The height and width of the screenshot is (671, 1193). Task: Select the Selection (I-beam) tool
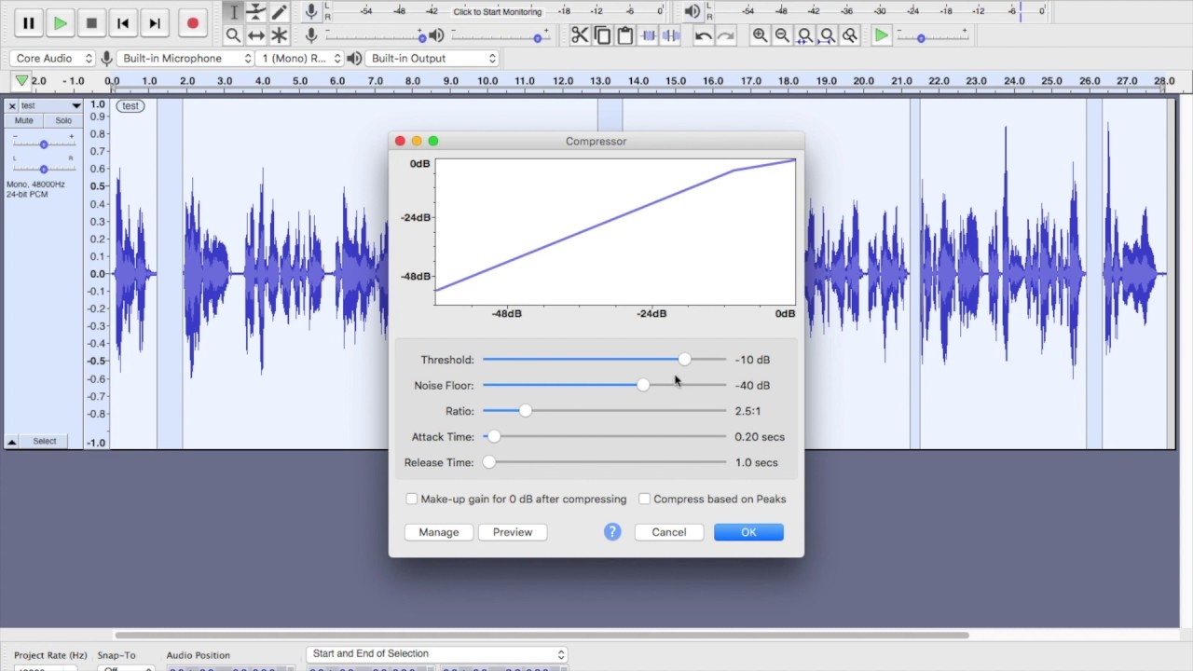point(234,12)
